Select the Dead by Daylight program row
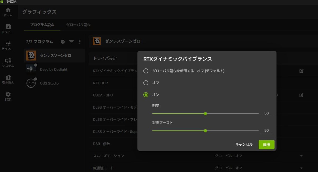Viewport: 318px width, 172px height. coord(54,69)
